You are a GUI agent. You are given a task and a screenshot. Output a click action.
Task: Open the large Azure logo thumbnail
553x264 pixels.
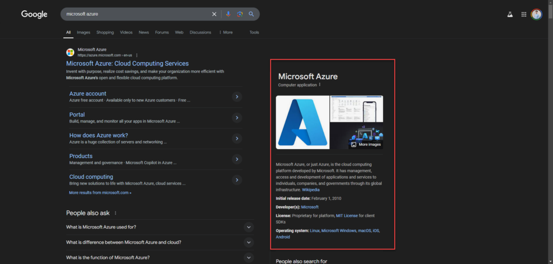click(x=302, y=123)
